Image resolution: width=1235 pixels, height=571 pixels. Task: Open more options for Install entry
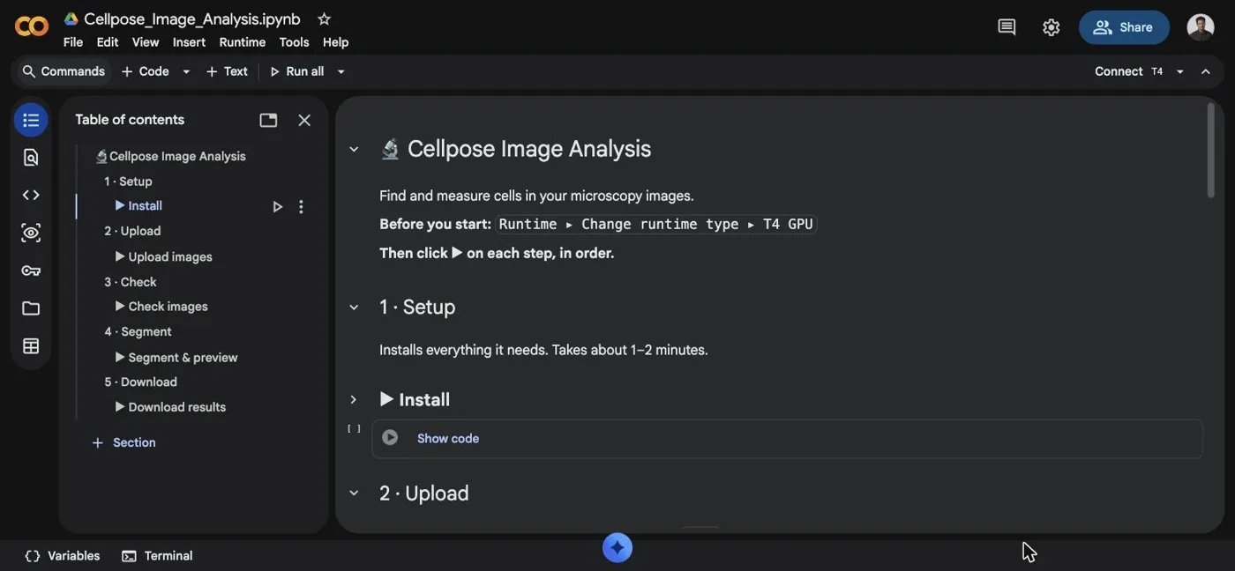click(301, 206)
